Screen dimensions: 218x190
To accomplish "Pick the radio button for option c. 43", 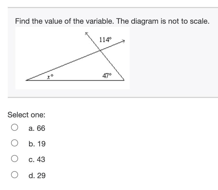I will [15, 159].
